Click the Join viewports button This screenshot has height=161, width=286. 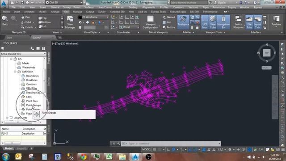(x=167, y=22)
